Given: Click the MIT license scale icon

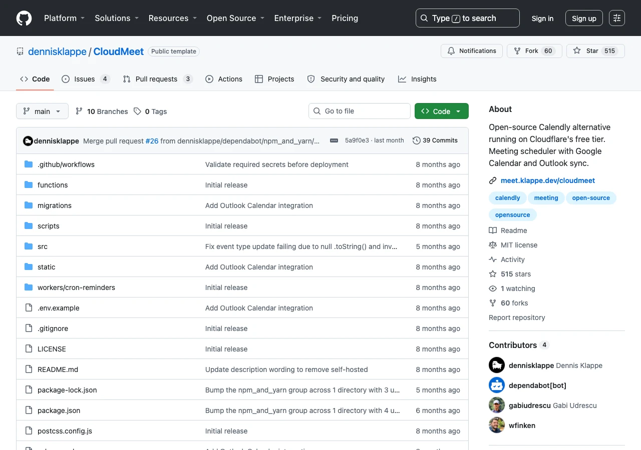Looking at the screenshot, I should tap(493, 245).
